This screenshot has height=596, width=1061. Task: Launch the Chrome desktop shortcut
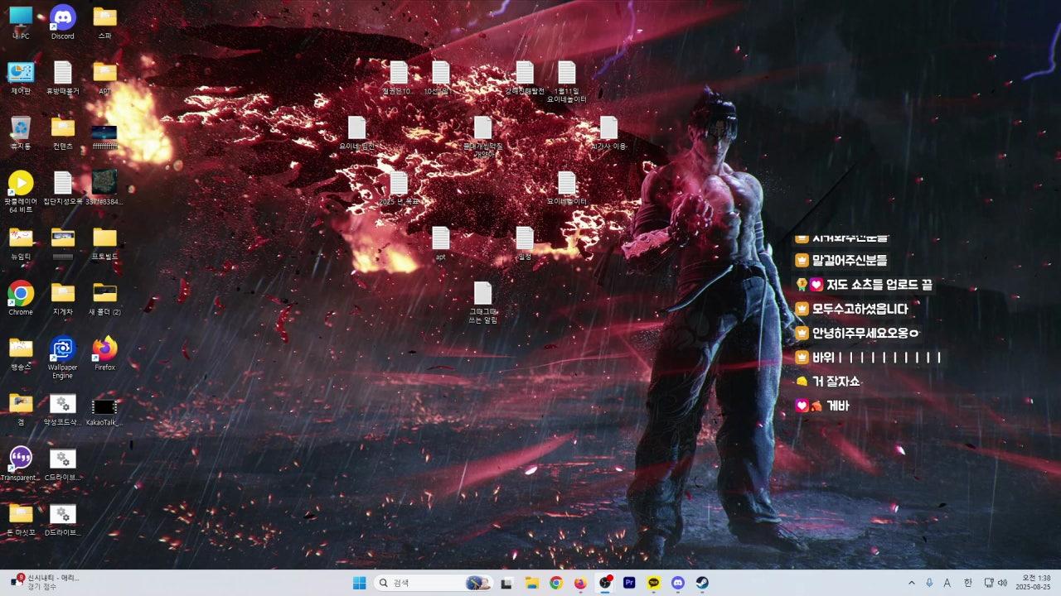pyautogui.click(x=21, y=298)
